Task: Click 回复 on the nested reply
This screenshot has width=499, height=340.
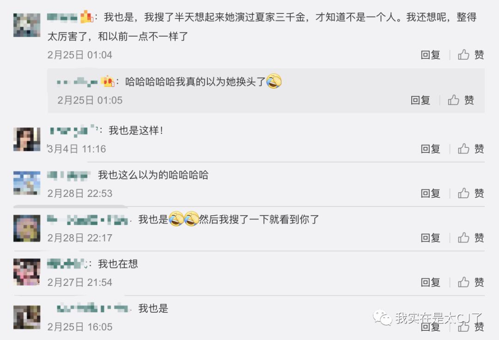Action: pyautogui.click(x=420, y=100)
